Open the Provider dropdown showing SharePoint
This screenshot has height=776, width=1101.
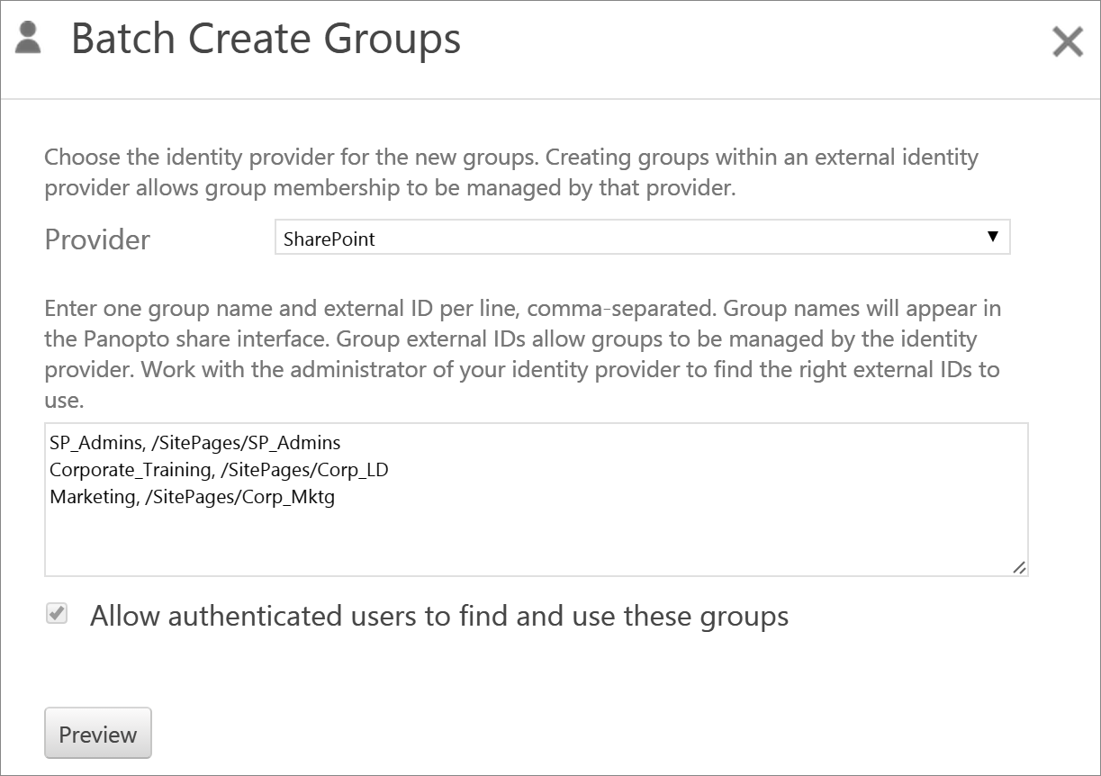click(642, 238)
